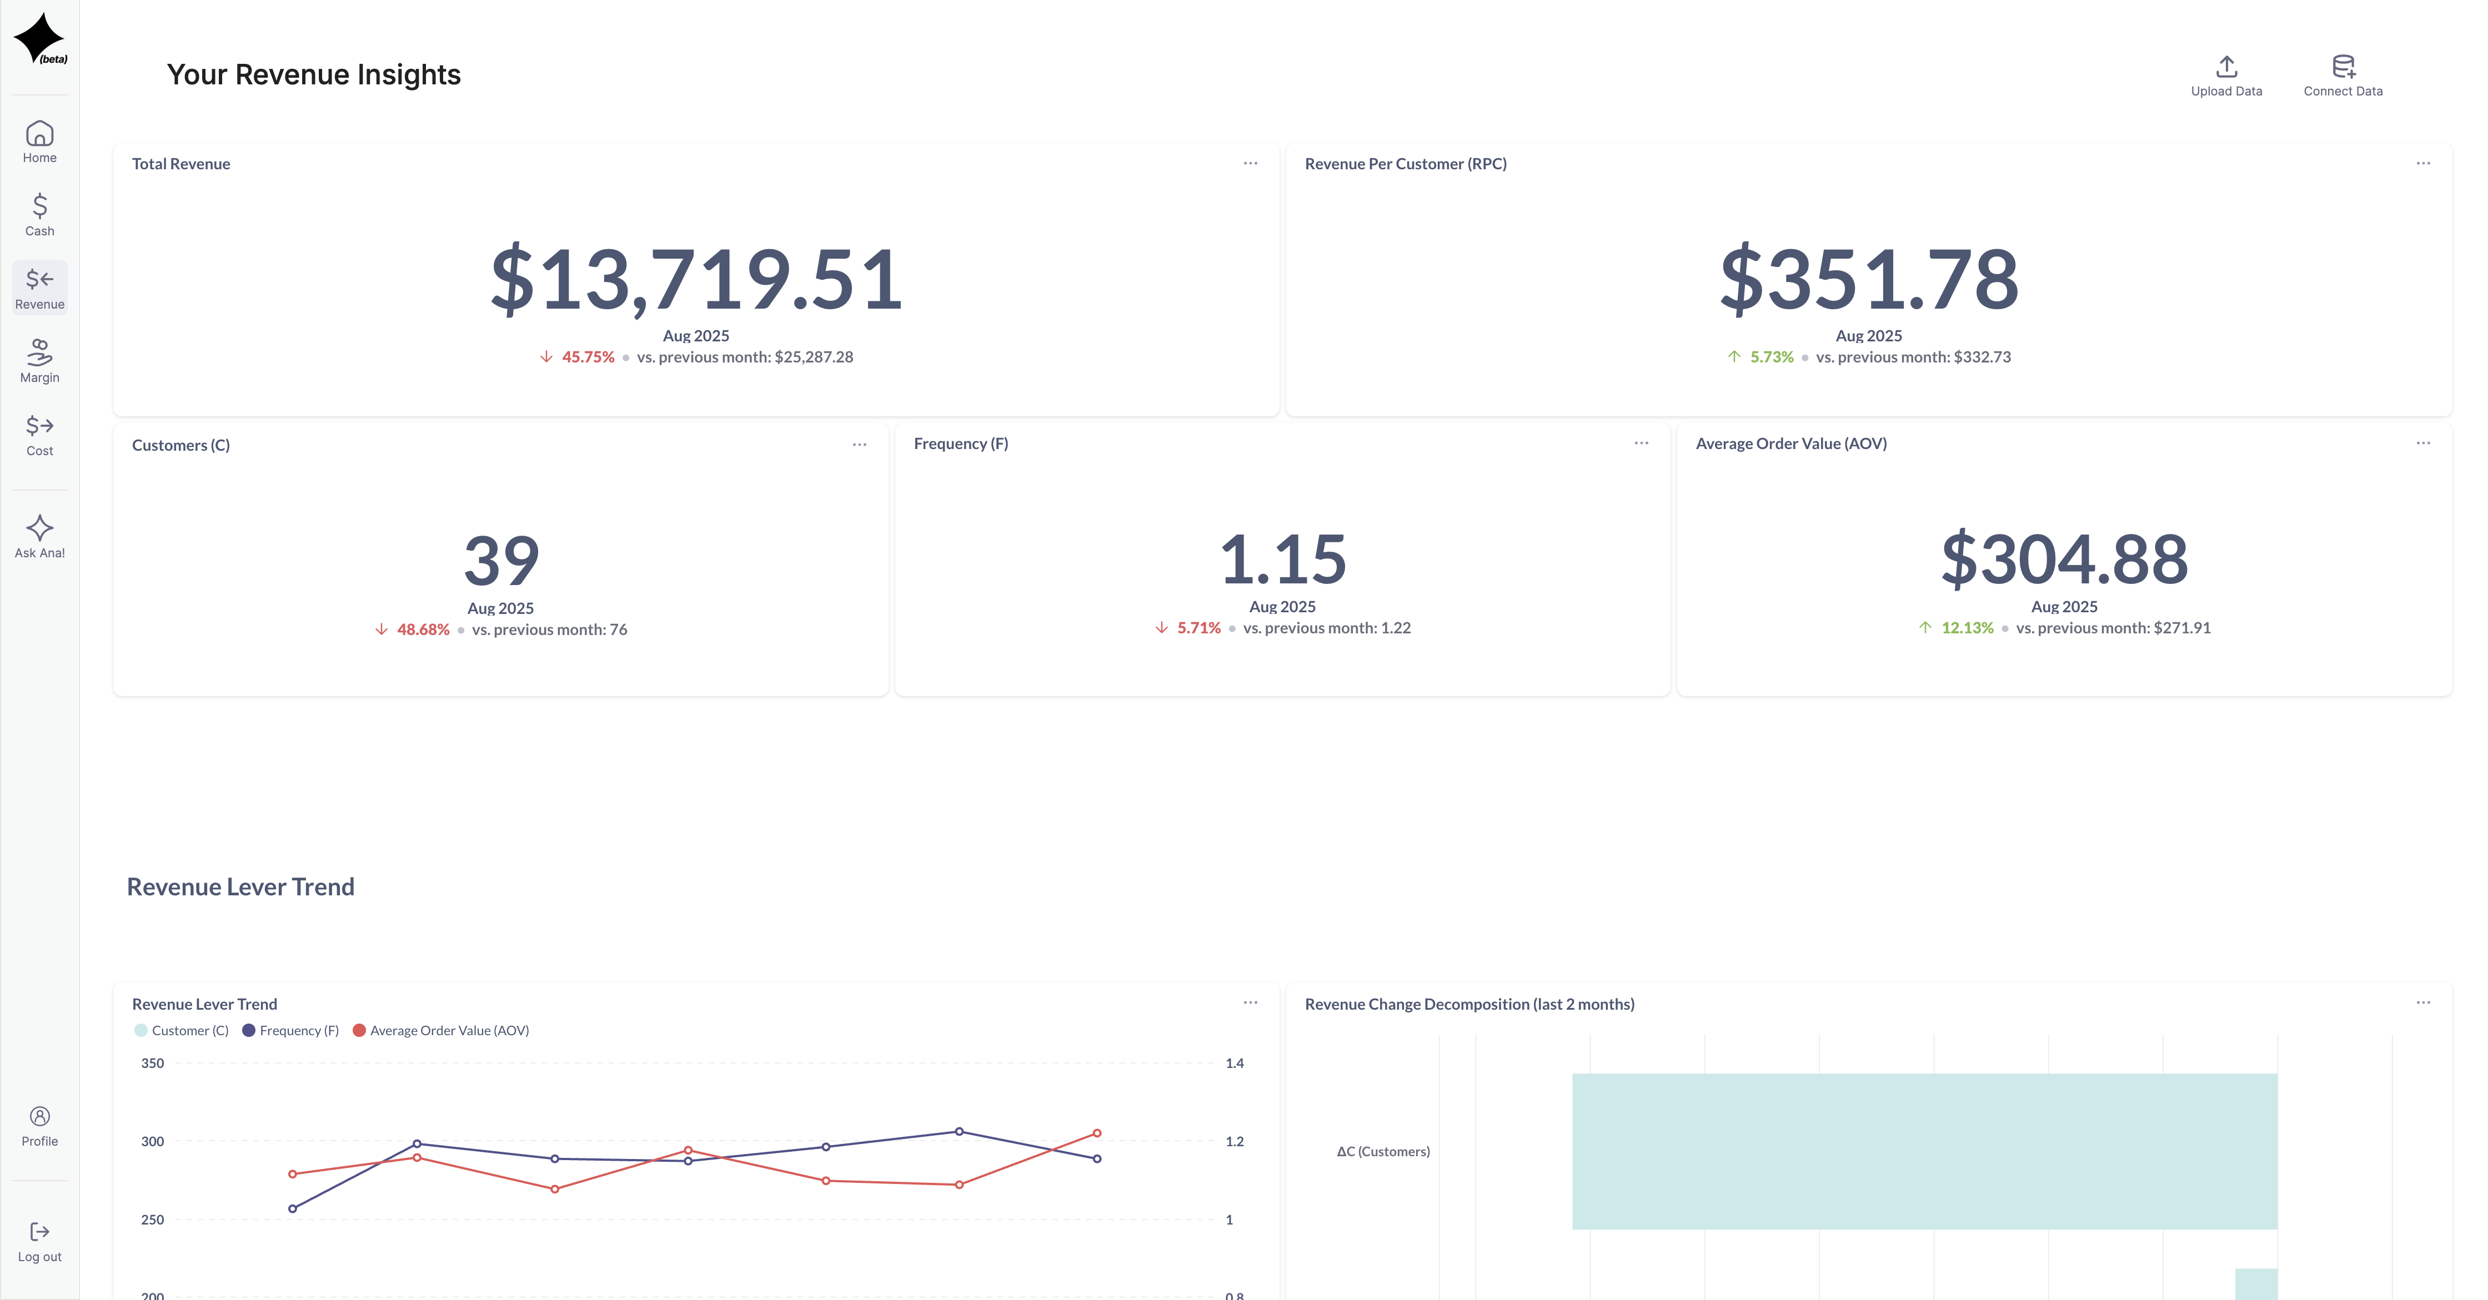2488x1300 pixels.
Task: Open Customers (C) card options menu
Action: tap(859, 445)
